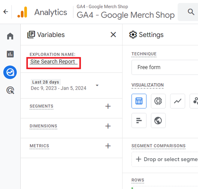Select the line chart visualization

point(178,101)
